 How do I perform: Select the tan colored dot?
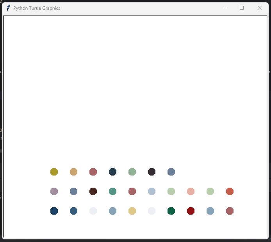click(x=73, y=172)
